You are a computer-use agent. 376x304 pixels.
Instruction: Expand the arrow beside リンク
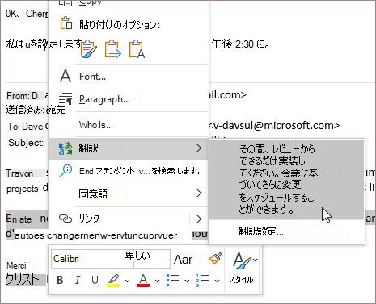tap(199, 219)
